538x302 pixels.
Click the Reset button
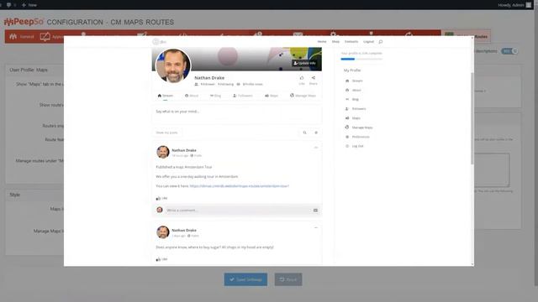click(288, 279)
